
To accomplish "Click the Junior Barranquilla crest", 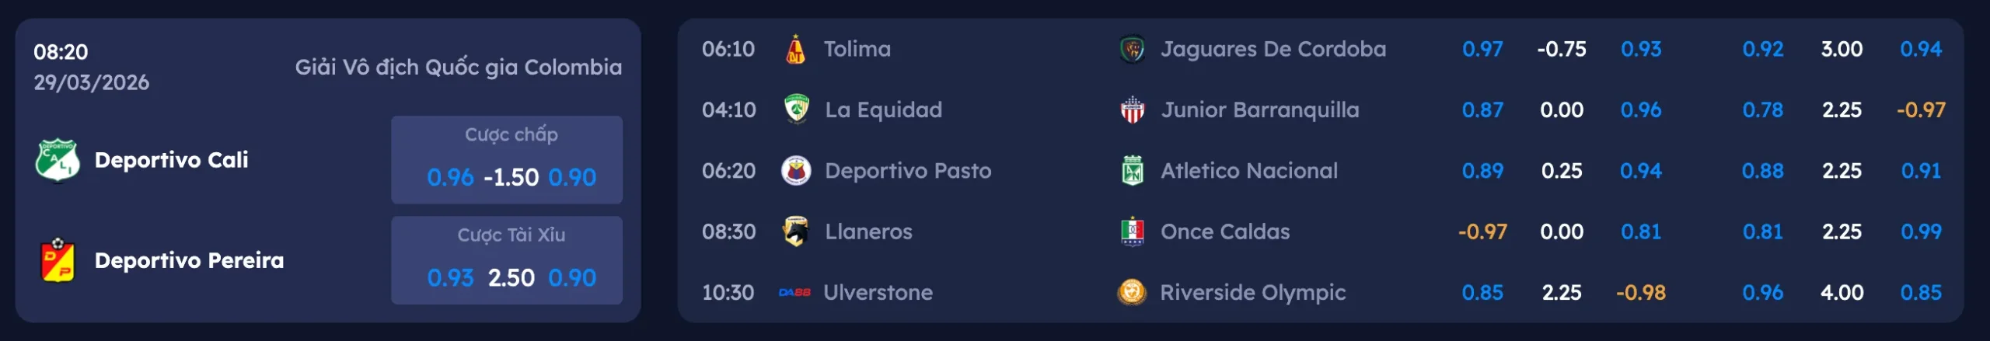I will coord(1132,110).
